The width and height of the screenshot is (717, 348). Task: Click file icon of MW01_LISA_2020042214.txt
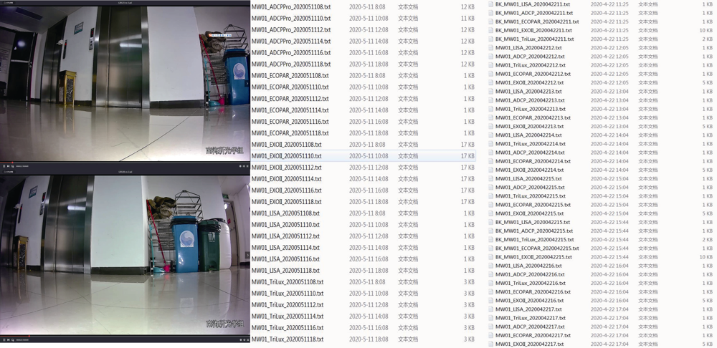click(x=491, y=135)
